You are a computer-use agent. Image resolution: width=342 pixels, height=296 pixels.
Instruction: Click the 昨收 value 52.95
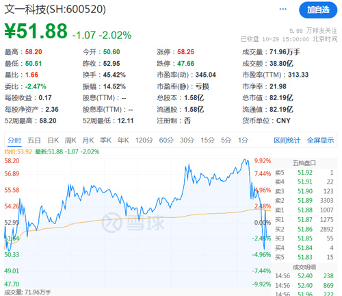coord(111,64)
